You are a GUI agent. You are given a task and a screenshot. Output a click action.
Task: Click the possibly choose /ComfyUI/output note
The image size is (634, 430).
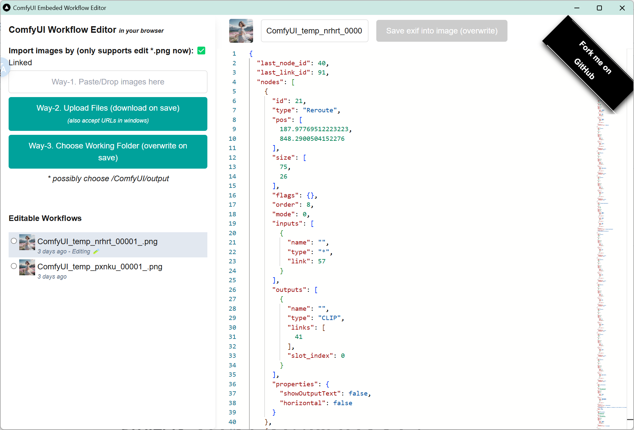tap(108, 179)
